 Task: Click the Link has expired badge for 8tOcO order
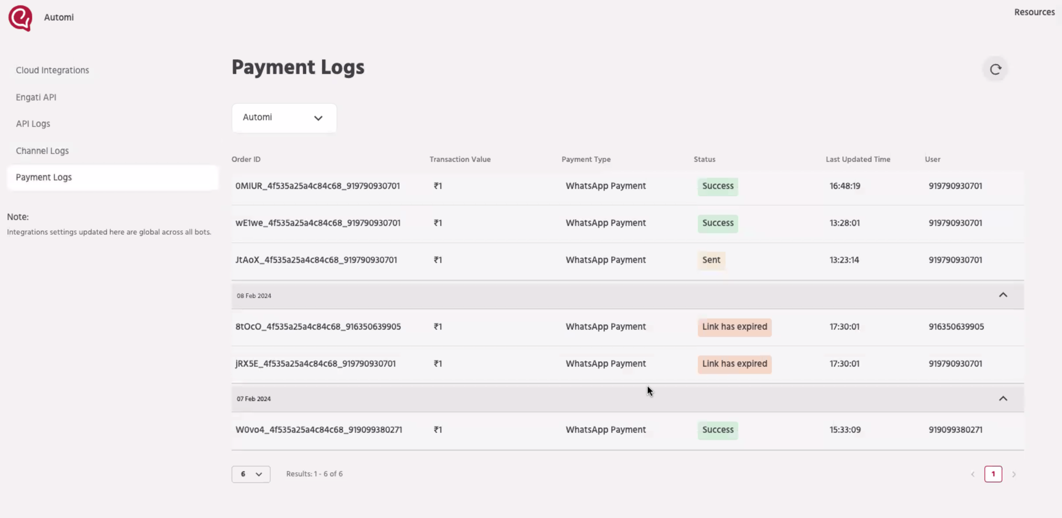coord(734,327)
